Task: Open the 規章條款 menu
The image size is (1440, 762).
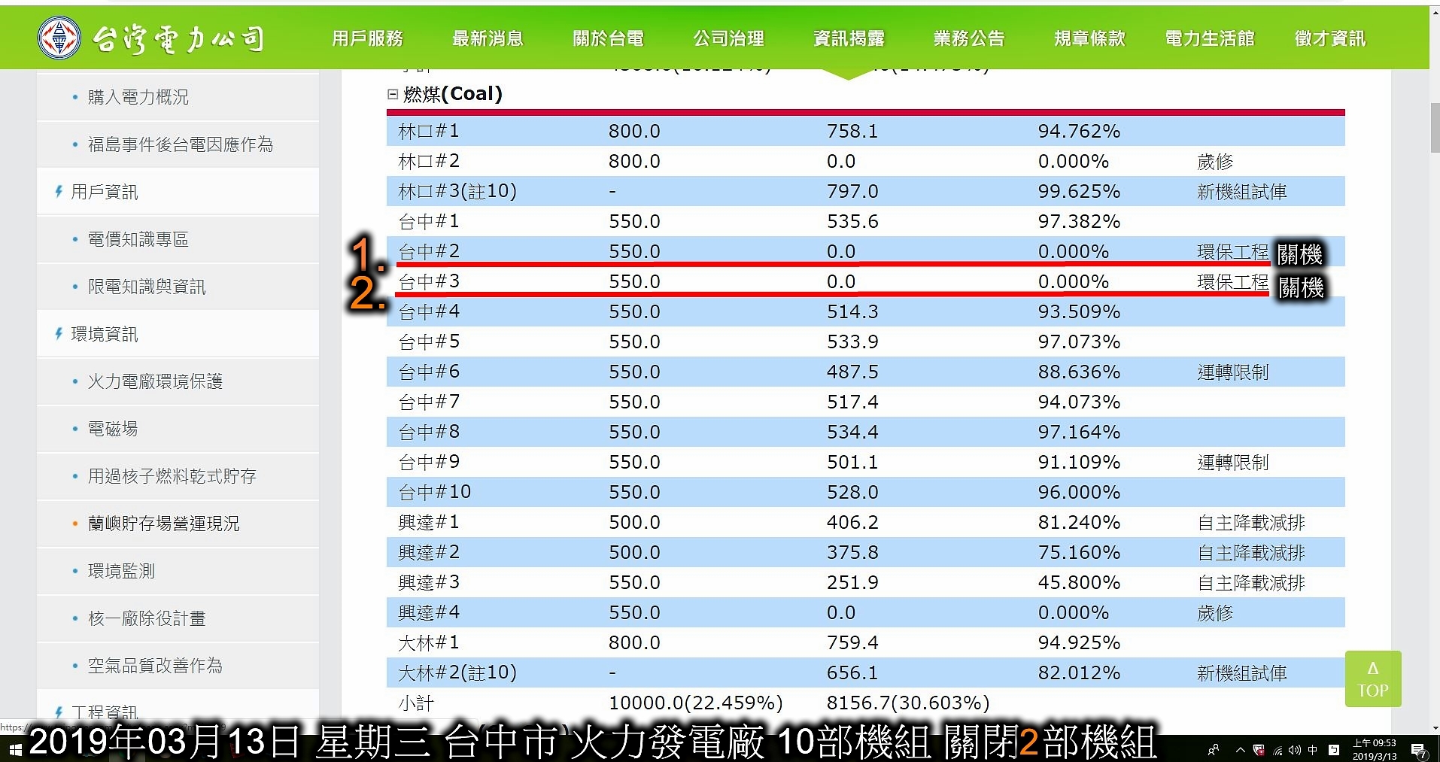Action: pos(1090,38)
